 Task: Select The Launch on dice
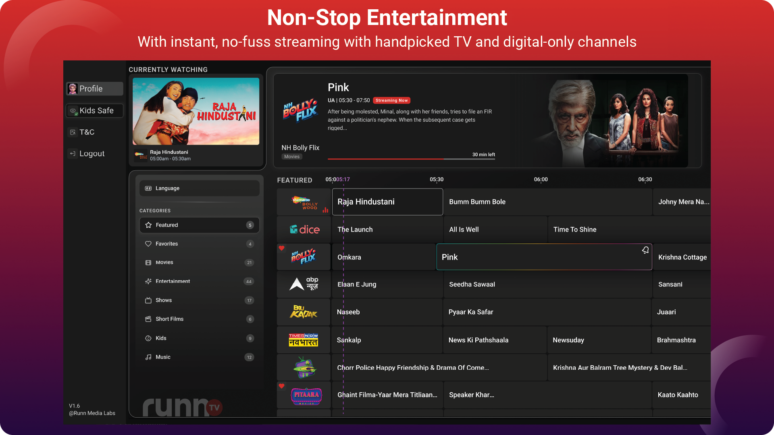click(x=387, y=230)
